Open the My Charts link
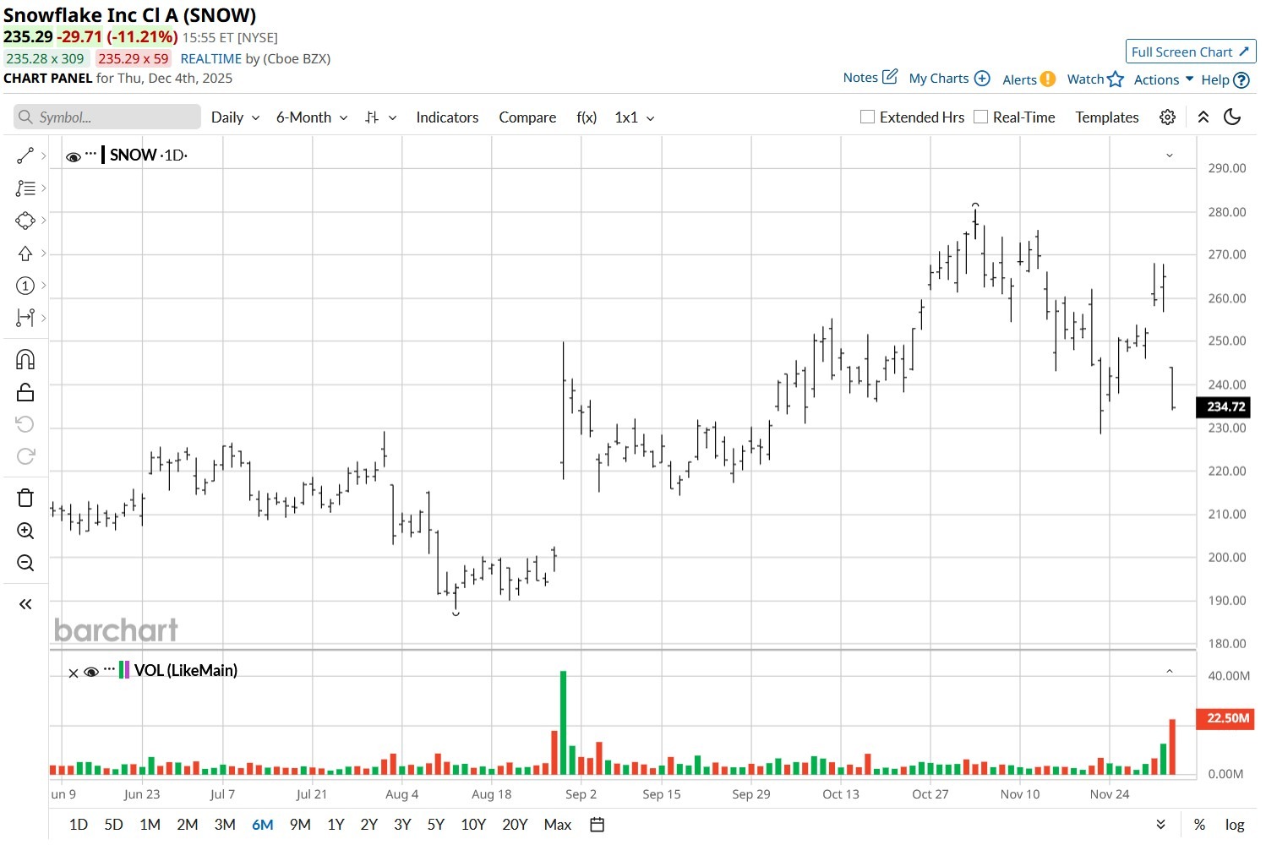 pos(939,79)
